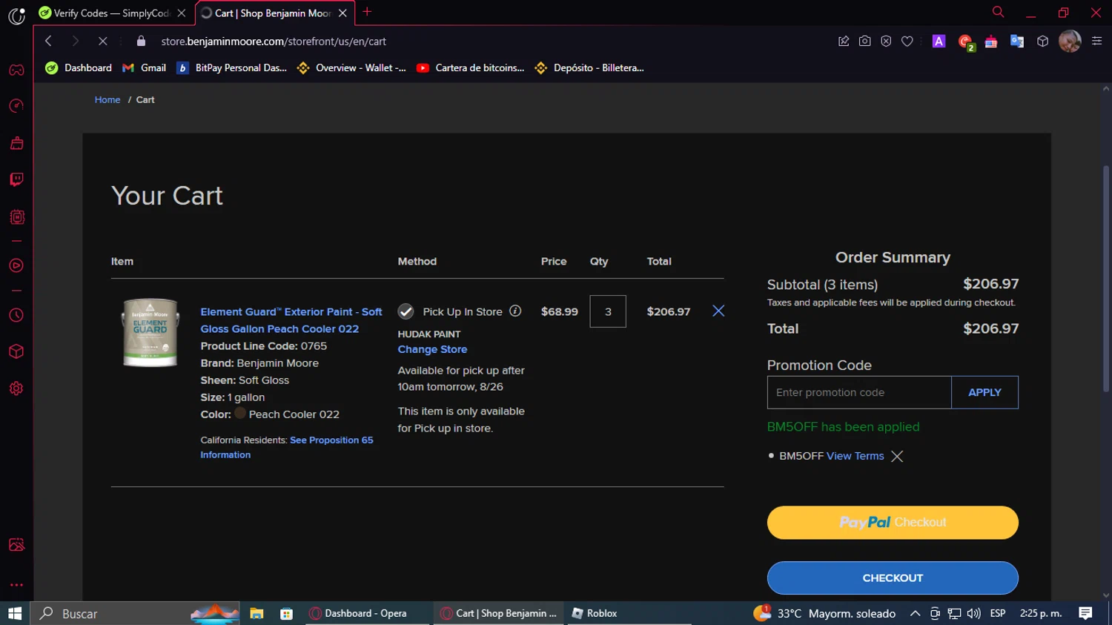Open Player icon in Opera sidebar

point(16,265)
